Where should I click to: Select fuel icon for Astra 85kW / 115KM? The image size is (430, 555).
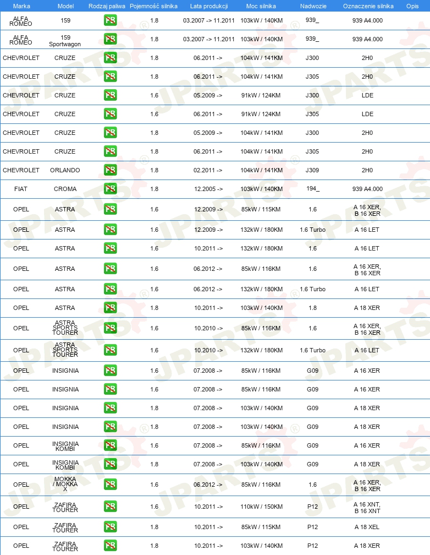click(x=111, y=209)
